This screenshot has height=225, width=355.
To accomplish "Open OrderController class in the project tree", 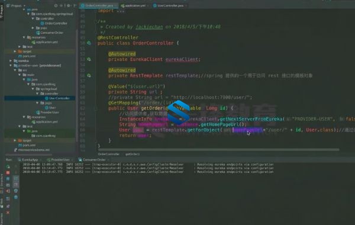I will 54,23.
